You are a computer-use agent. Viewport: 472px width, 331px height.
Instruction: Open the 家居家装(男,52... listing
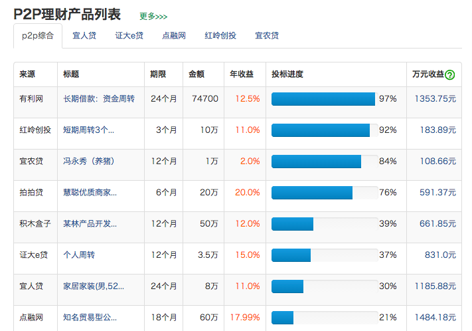[93, 286]
